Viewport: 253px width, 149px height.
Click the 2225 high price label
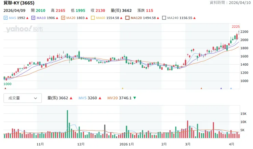click(x=236, y=27)
